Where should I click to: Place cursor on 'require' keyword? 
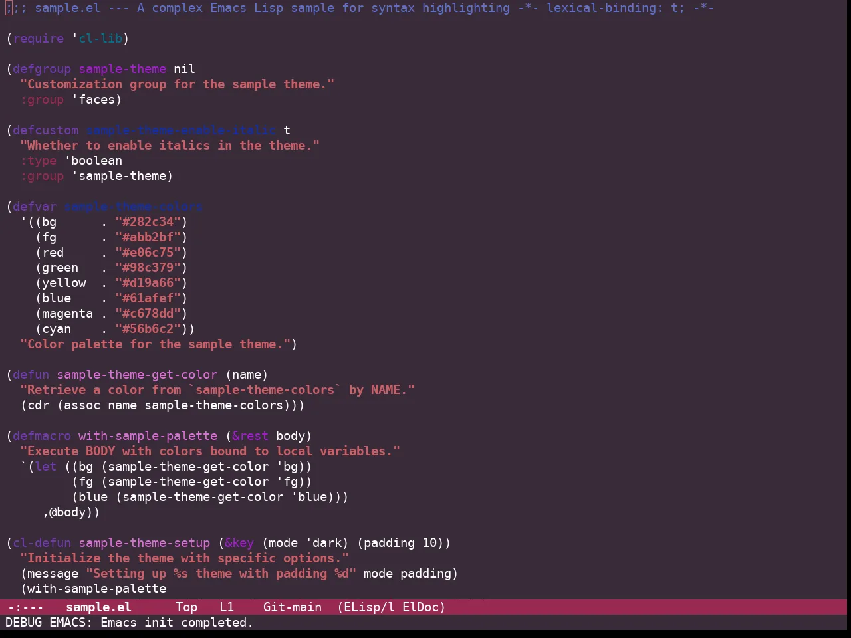39,39
